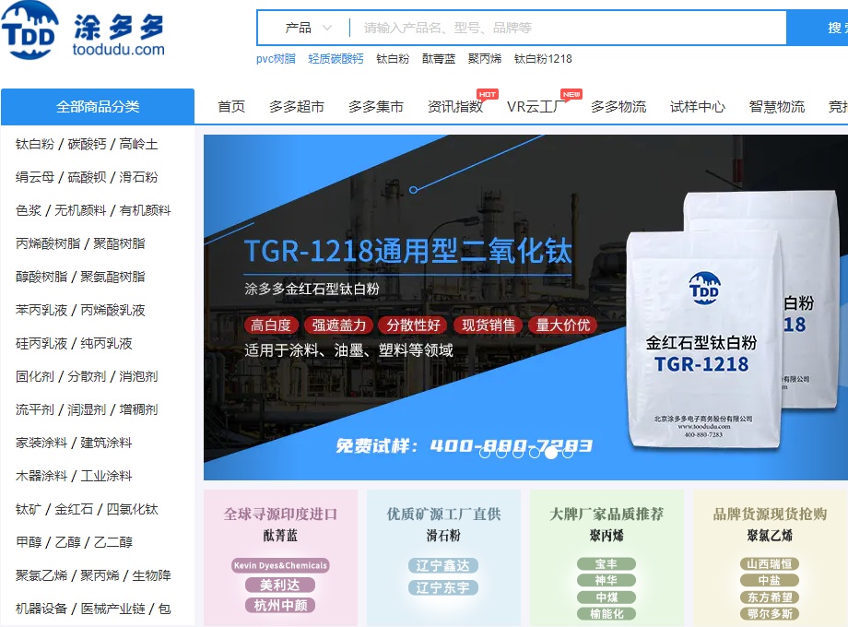This screenshot has width=848, height=627.
Task: Open the 钛白粉 hot search link
Action: [393, 58]
